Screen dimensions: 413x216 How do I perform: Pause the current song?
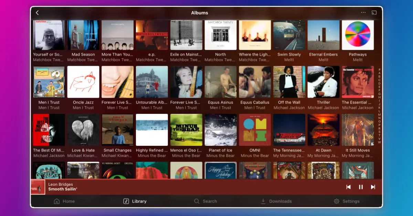(361, 187)
